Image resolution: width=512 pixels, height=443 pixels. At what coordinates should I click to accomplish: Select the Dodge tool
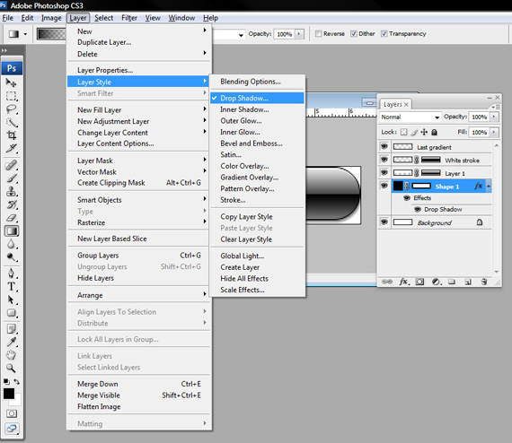point(12,257)
